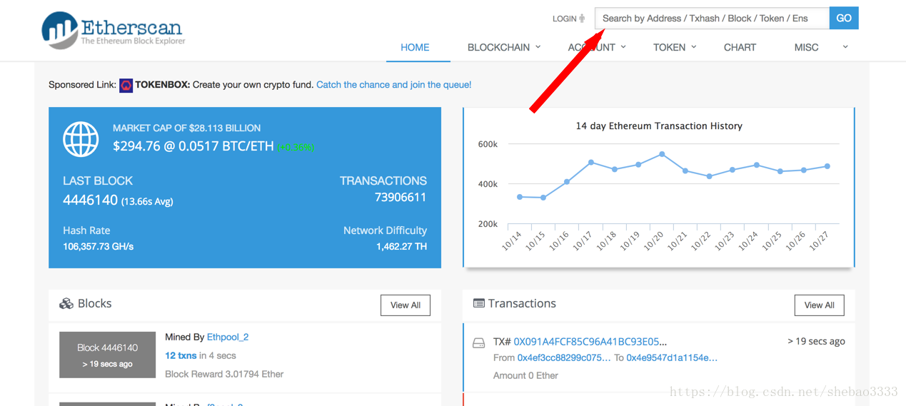Click the login person icon
The width and height of the screenshot is (906, 406).
pos(582,19)
